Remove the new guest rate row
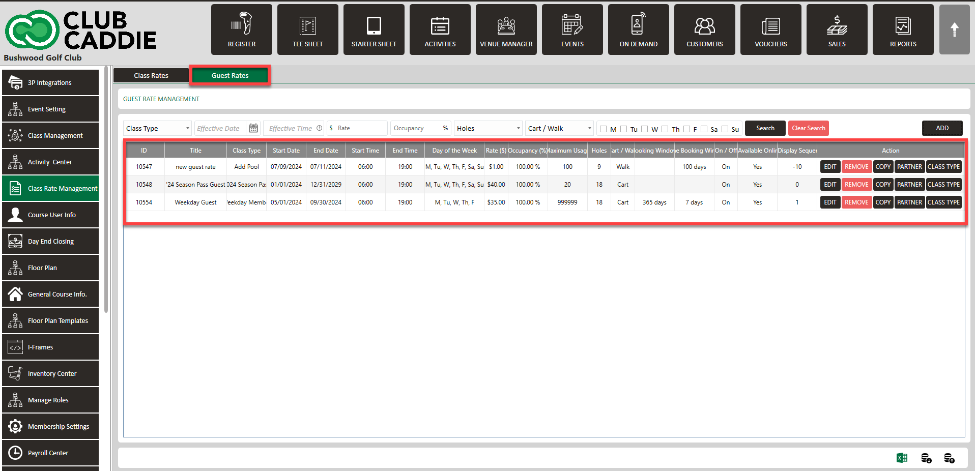 coord(856,166)
